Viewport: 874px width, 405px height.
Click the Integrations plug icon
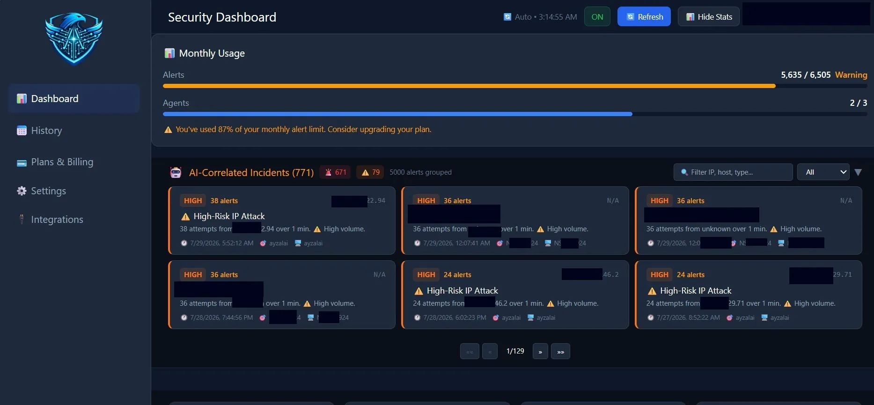pos(22,219)
